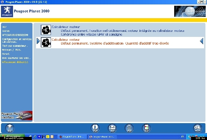Click the Peugeot Planet Interface image

tap(17, 116)
